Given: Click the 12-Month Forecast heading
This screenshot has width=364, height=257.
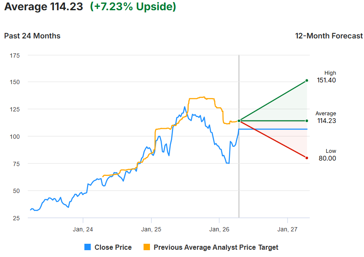Looking at the screenshot, I should coord(329,36).
